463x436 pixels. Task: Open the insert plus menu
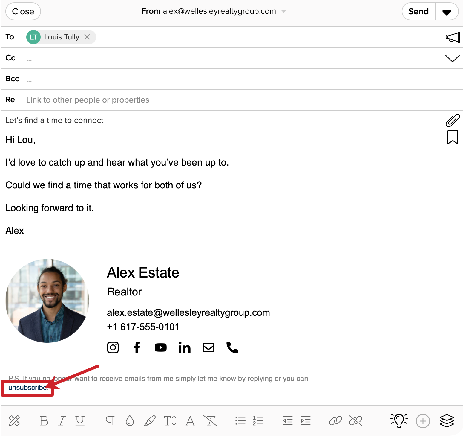tap(423, 421)
